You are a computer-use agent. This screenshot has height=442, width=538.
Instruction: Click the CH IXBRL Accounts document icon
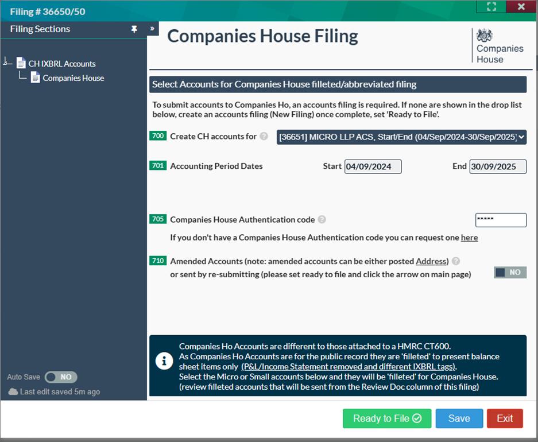(20, 63)
